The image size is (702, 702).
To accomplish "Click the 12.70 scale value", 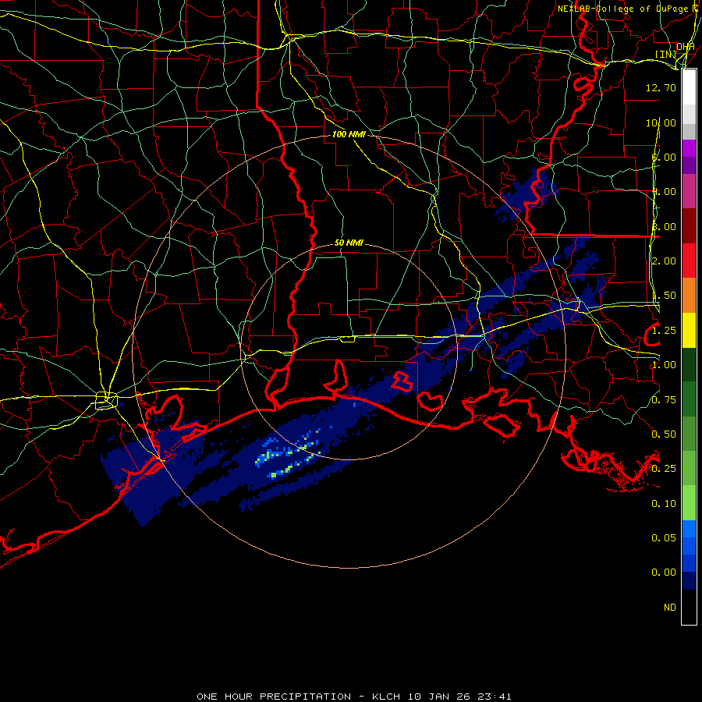I will click(x=661, y=87).
